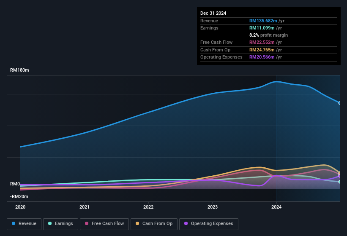Click the Operating Expenses label in tooltip
Viewport: 347px width, 236px height.
tap(221, 57)
